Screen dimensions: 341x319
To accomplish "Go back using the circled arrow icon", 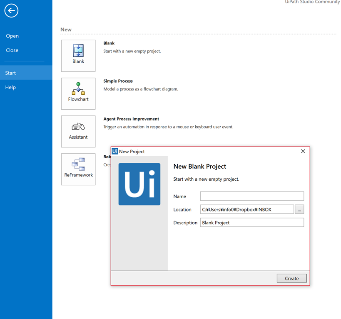I will [x=11, y=10].
